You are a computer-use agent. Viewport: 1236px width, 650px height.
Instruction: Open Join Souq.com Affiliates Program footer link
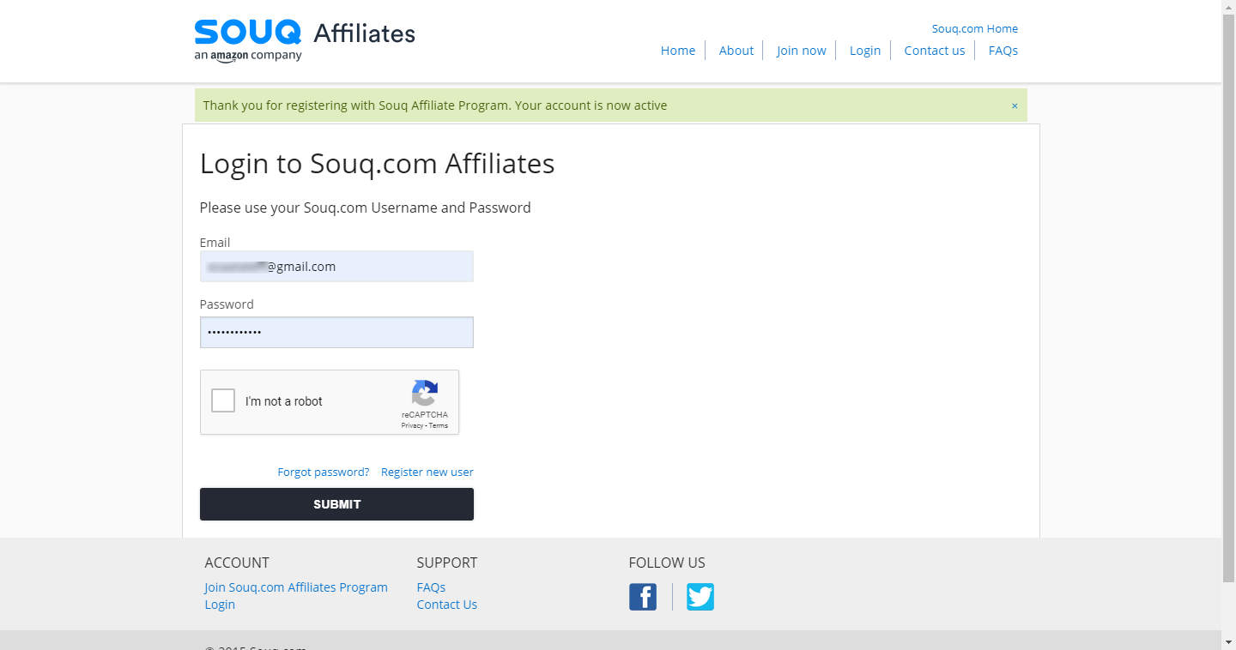(x=296, y=587)
